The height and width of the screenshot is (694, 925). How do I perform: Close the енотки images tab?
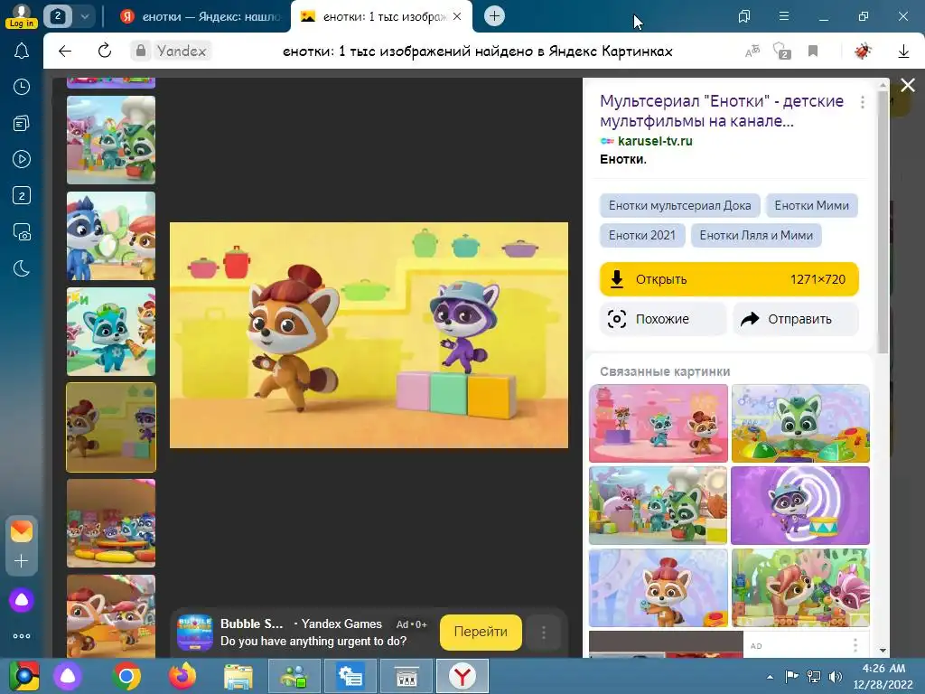[x=457, y=16]
